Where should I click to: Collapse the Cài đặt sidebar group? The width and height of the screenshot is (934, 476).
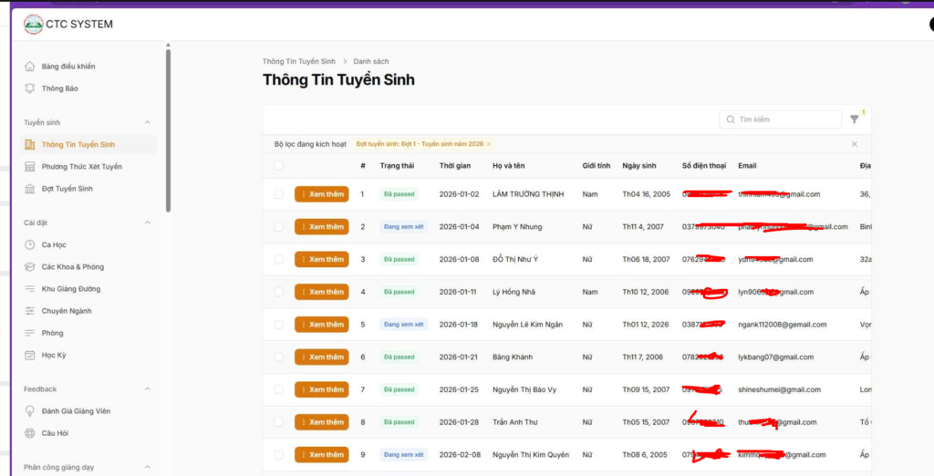click(x=148, y=222)
